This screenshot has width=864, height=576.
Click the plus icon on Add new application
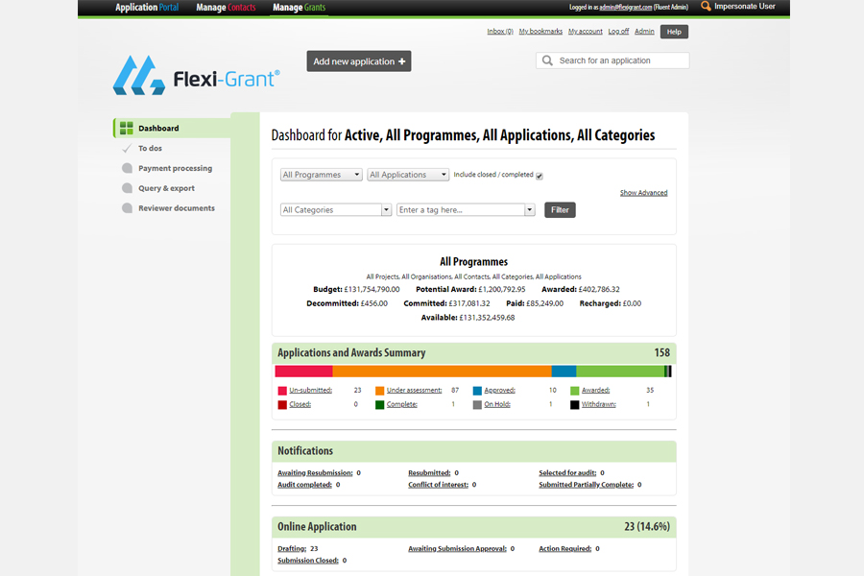tap(401, 61)
